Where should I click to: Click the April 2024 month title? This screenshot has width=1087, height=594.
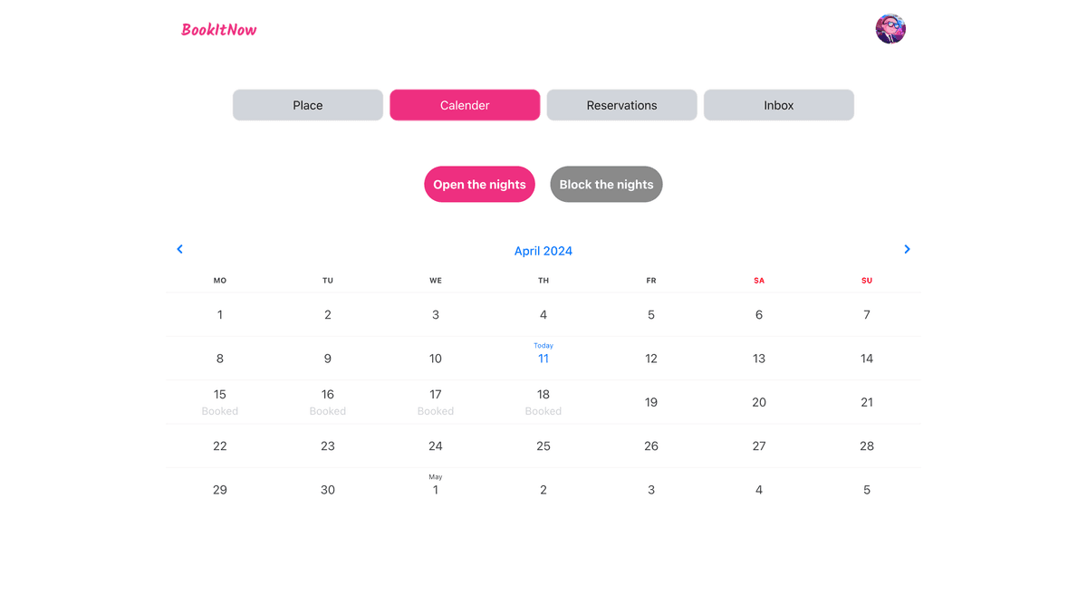point(543,251)
